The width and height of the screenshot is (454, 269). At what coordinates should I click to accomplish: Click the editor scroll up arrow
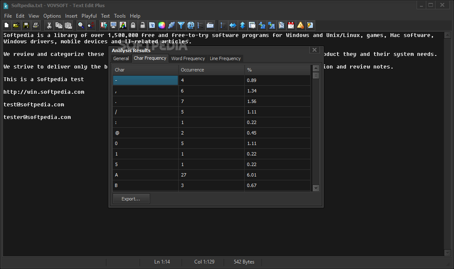(x=447, y=35)
